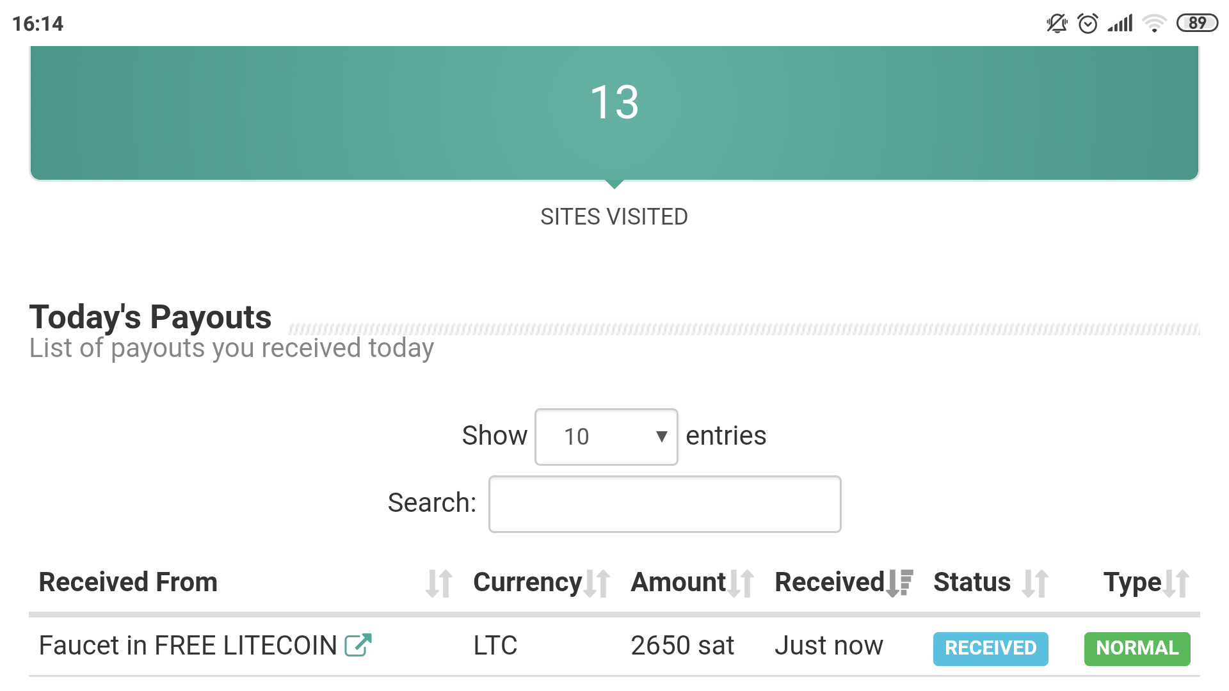Toggle the Received column sort order icon
Viewport: 1229px width, 691px height.
point(899,584)
